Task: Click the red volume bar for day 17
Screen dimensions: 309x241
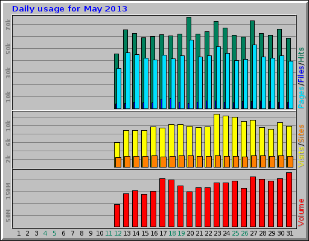Action: [x=162, y=202]
